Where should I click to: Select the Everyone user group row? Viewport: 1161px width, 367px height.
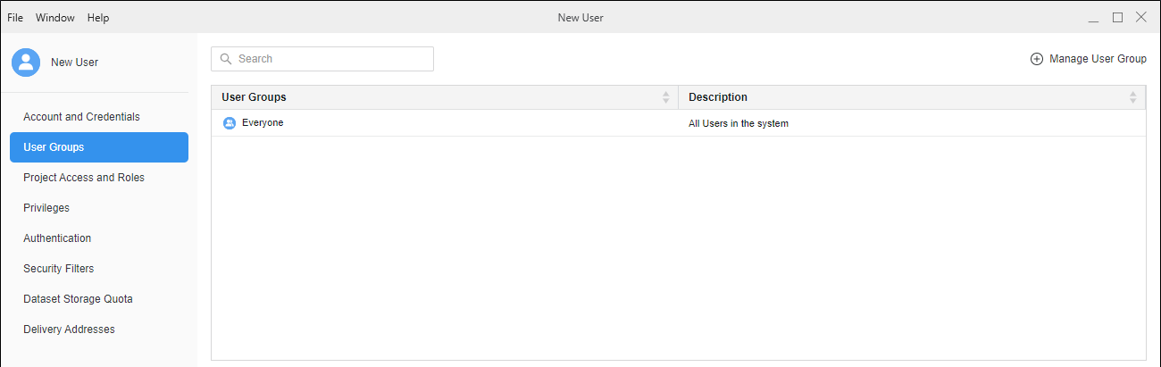[447, 123]
